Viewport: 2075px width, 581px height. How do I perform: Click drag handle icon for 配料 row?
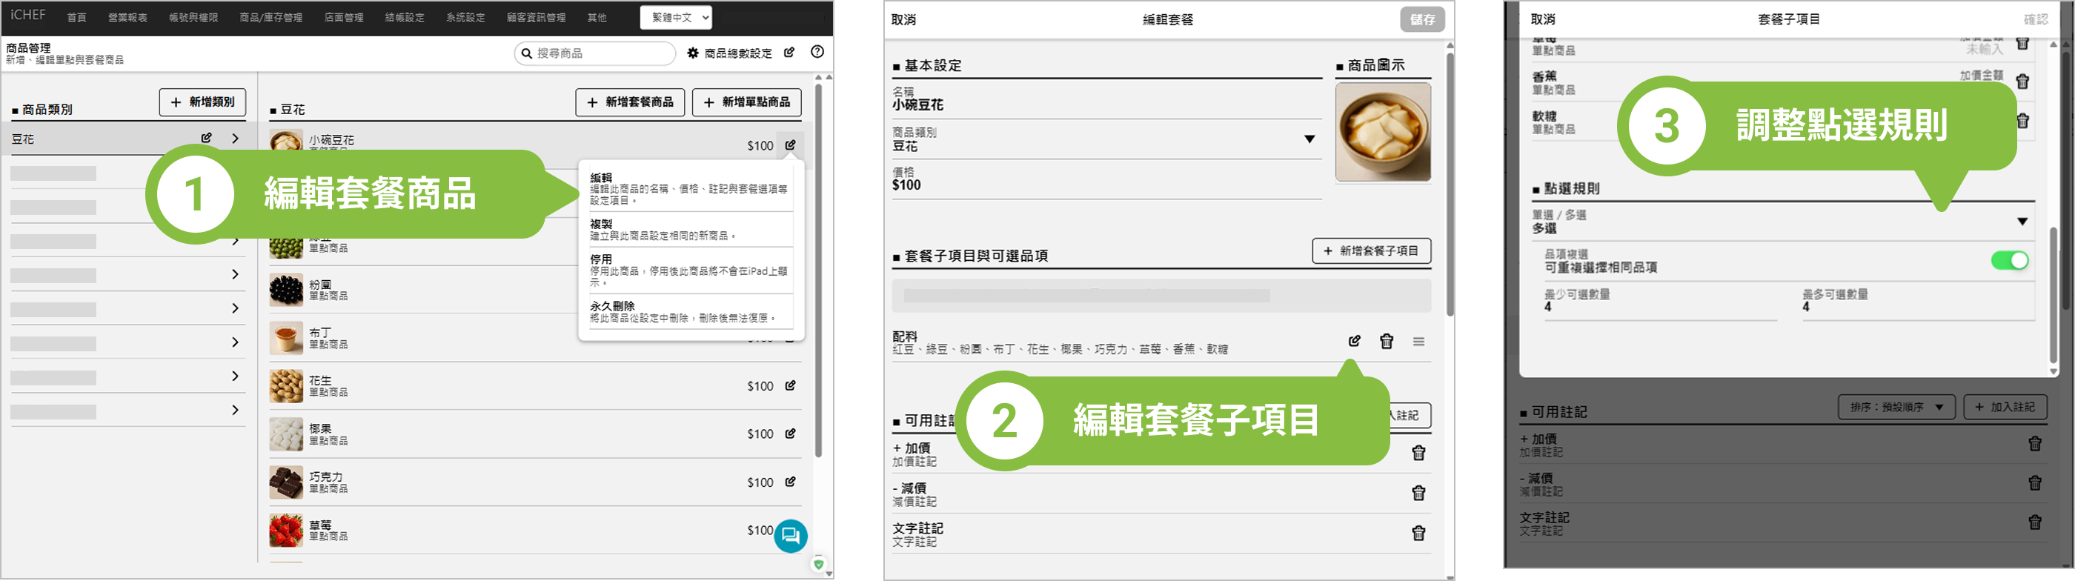tap(1418, 342)
